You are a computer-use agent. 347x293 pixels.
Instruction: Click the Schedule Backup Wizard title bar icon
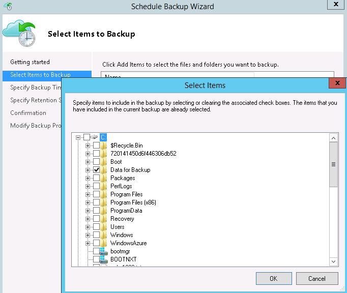pyautogui.click(x=8, y=6)
